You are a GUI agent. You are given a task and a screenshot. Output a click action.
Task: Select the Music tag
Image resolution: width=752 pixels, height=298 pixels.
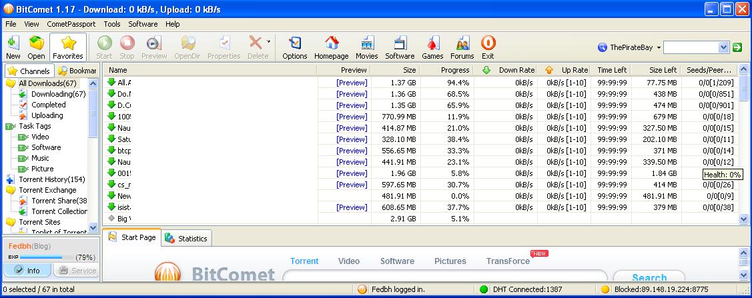point(40,157)
